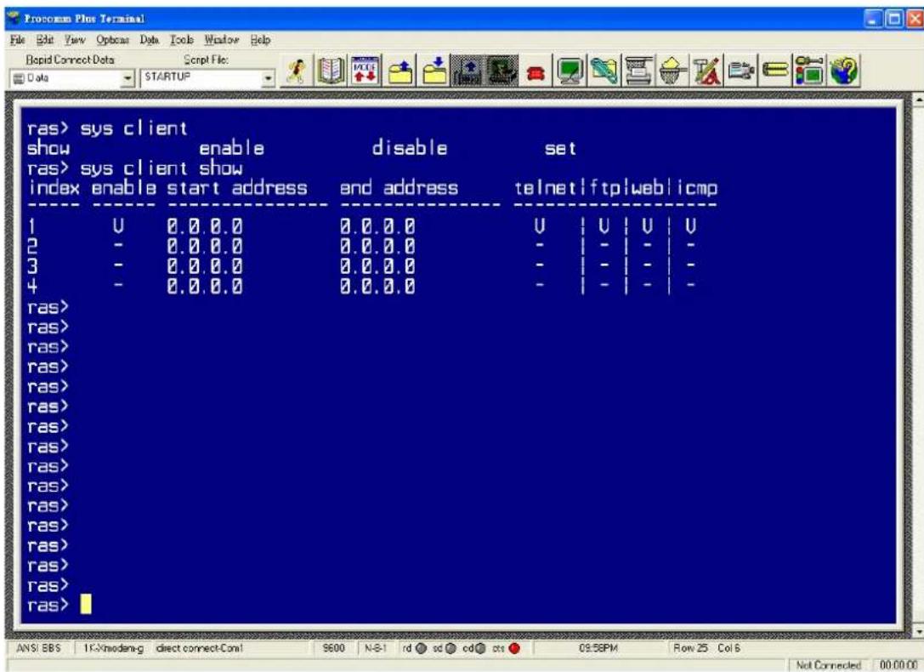Click the ANSI BBS status bar entry

[x=38, y=648]
